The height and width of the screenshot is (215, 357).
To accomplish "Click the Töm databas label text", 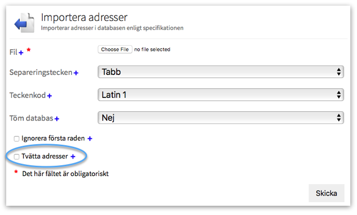I will pyautogui.click(x=31, y=119).
